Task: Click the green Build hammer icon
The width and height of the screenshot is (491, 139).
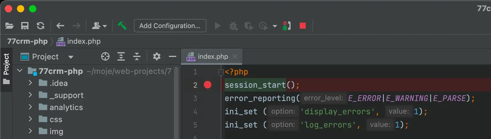Action: [x=122, y=26]
